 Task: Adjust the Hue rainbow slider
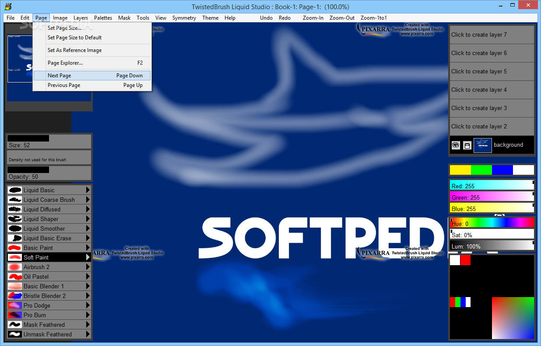coord(492,222)
